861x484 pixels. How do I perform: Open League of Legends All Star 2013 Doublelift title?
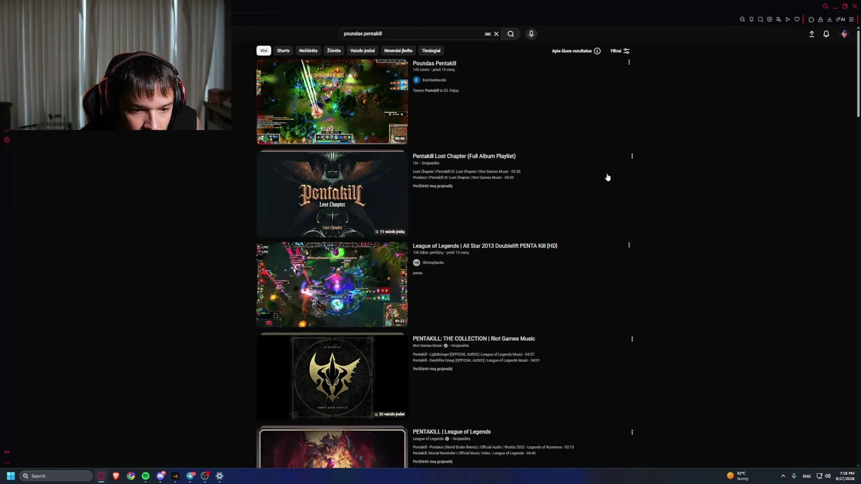click(x=485, y=246)
